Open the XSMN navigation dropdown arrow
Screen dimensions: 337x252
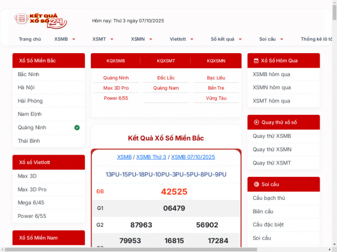click(x=151, y=39)
